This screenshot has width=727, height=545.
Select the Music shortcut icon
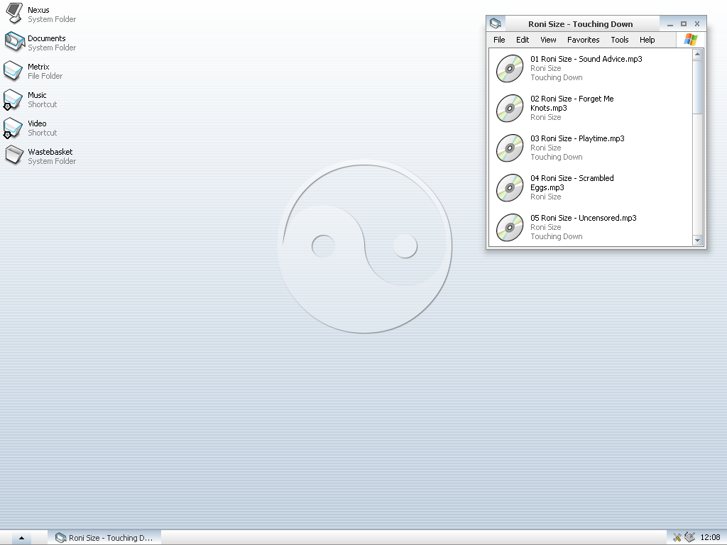[13, 99]
